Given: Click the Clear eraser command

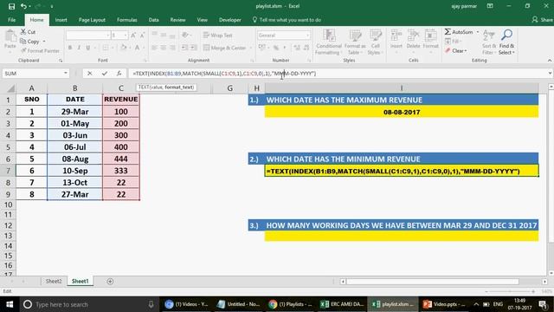Looking at the screenshot, I should pyautogui.click(x=456, y=50).
